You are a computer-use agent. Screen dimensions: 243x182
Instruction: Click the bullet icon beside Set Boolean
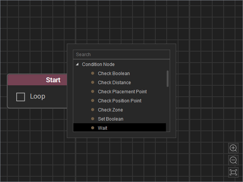click(x=93, y=119)
